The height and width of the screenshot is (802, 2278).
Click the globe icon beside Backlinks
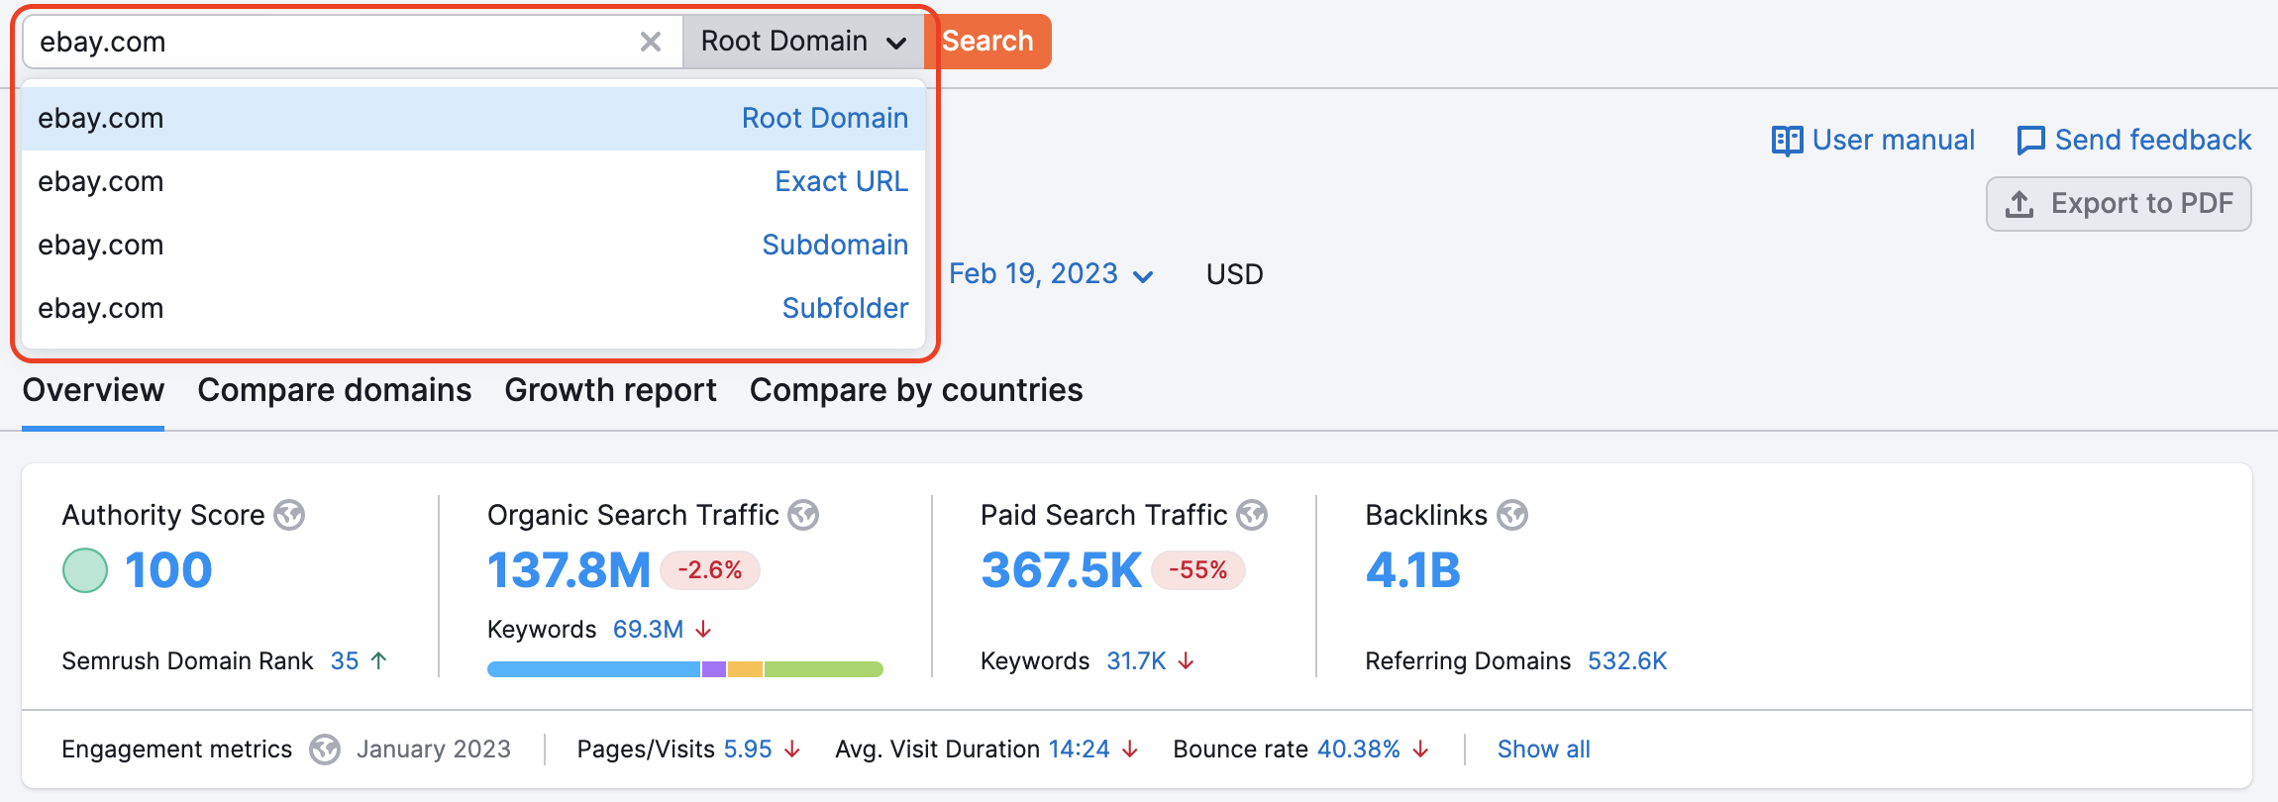[1512, 515]
